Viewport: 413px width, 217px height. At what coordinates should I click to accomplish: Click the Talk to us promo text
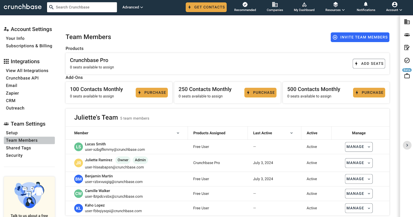point(29,215)
